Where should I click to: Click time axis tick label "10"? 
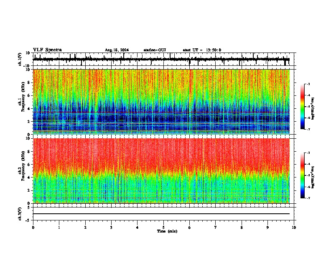294,227
